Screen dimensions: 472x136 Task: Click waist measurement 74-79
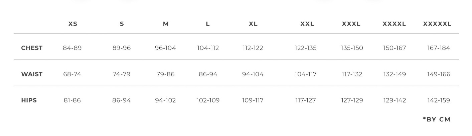122,74
